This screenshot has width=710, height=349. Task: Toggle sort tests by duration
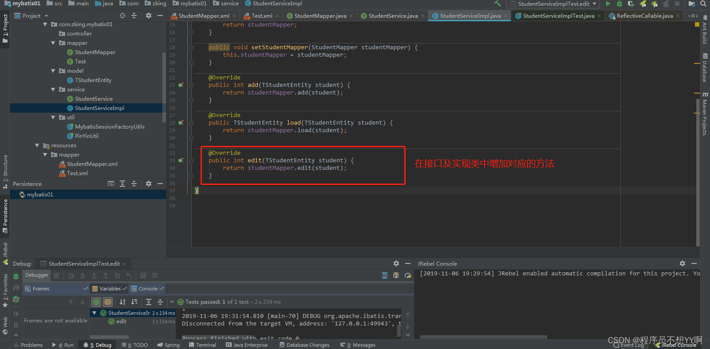[134, 302]
